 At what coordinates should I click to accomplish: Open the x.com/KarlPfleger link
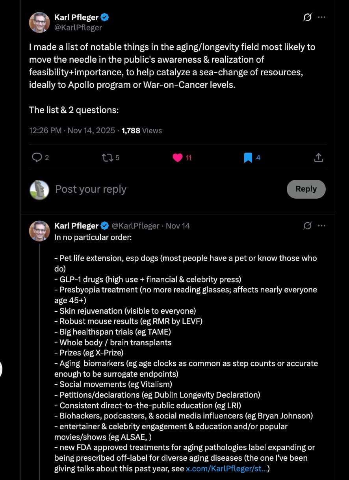(x=227, y=469)
